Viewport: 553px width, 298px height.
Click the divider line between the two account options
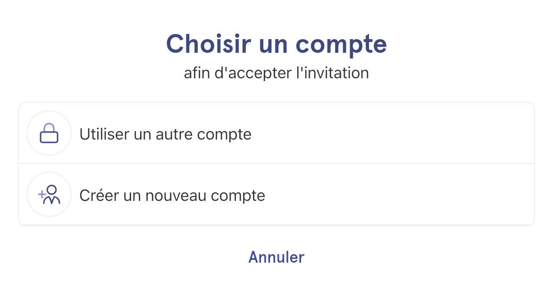pos(276,164)
